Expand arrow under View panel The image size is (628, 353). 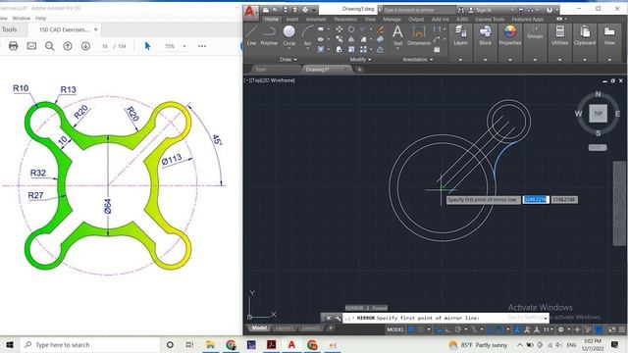pos(609,60)
